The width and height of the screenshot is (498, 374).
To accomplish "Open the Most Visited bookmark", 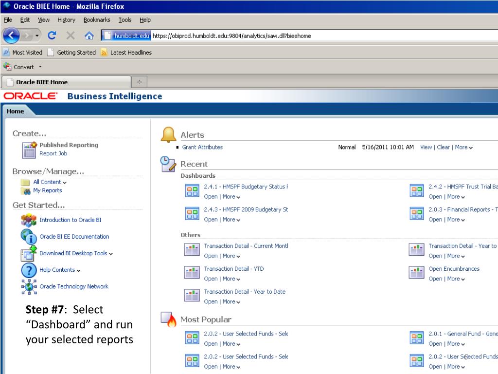I will coord(22,53).
